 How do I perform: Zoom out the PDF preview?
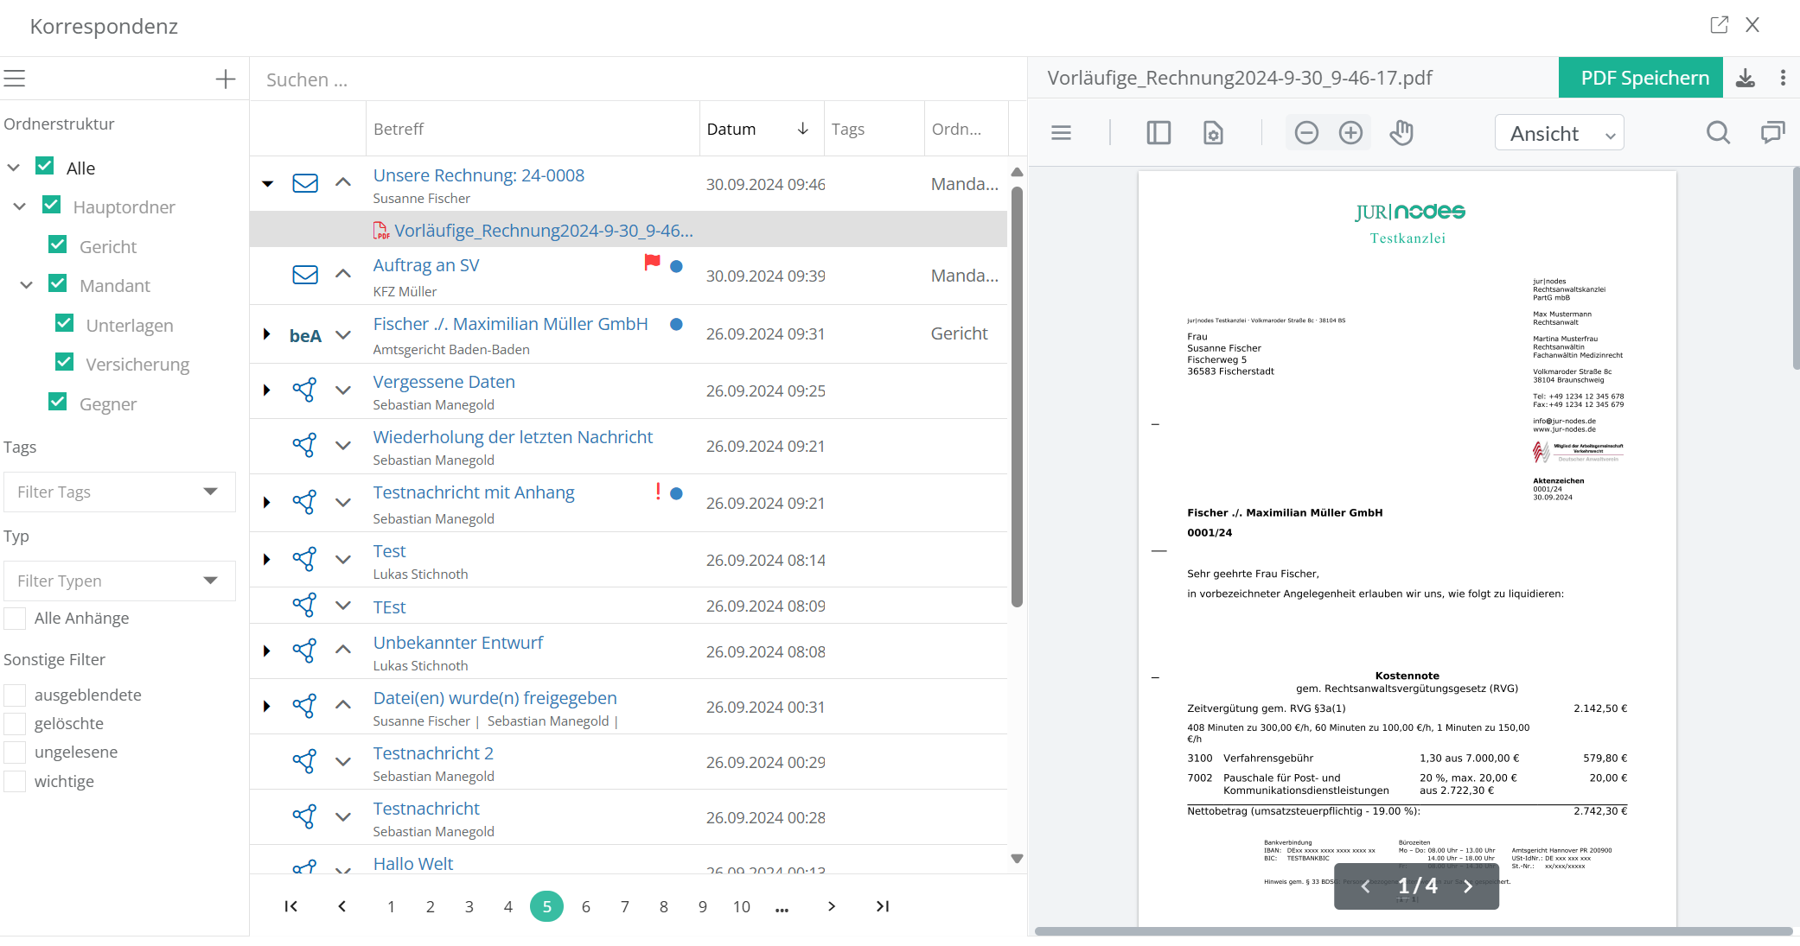click(1306, 132)
